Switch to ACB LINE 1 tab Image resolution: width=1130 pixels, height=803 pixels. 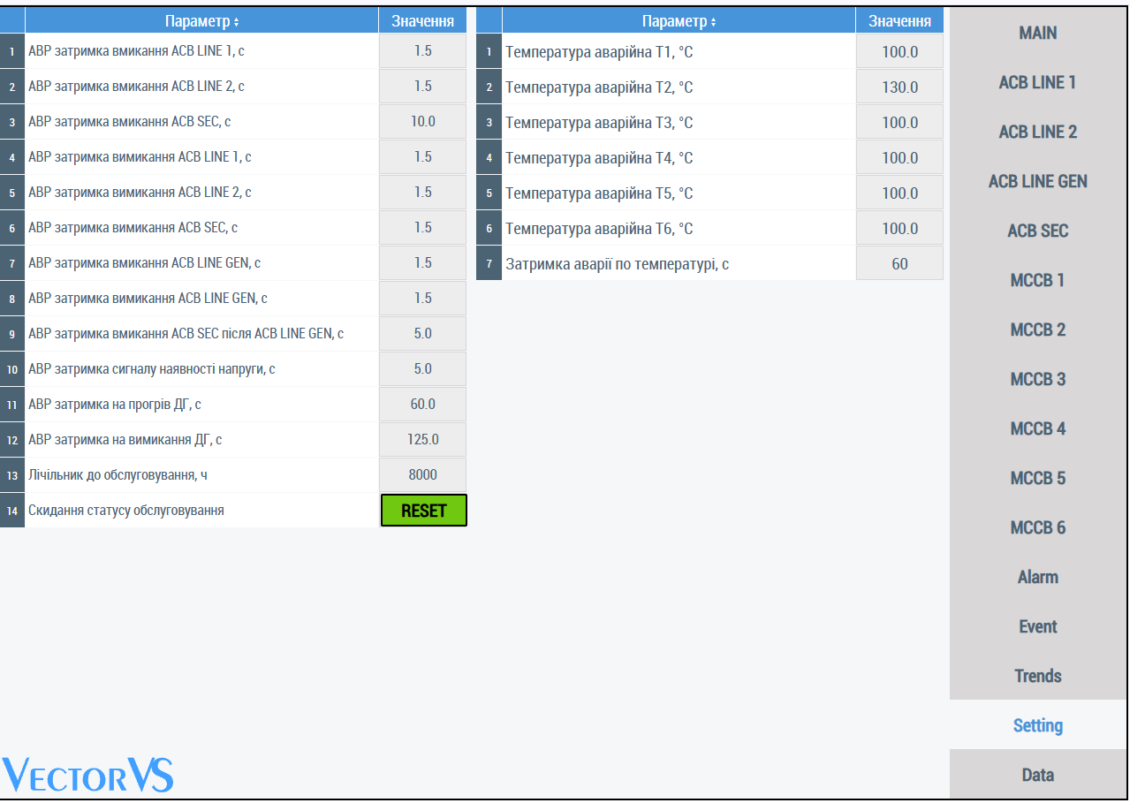(x=1037, y=82)
